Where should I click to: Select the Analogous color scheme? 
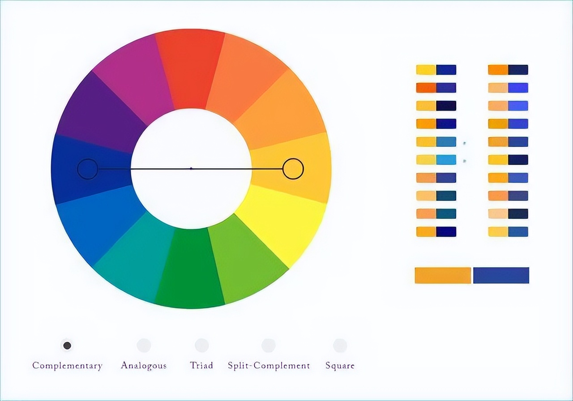(144, 345)
